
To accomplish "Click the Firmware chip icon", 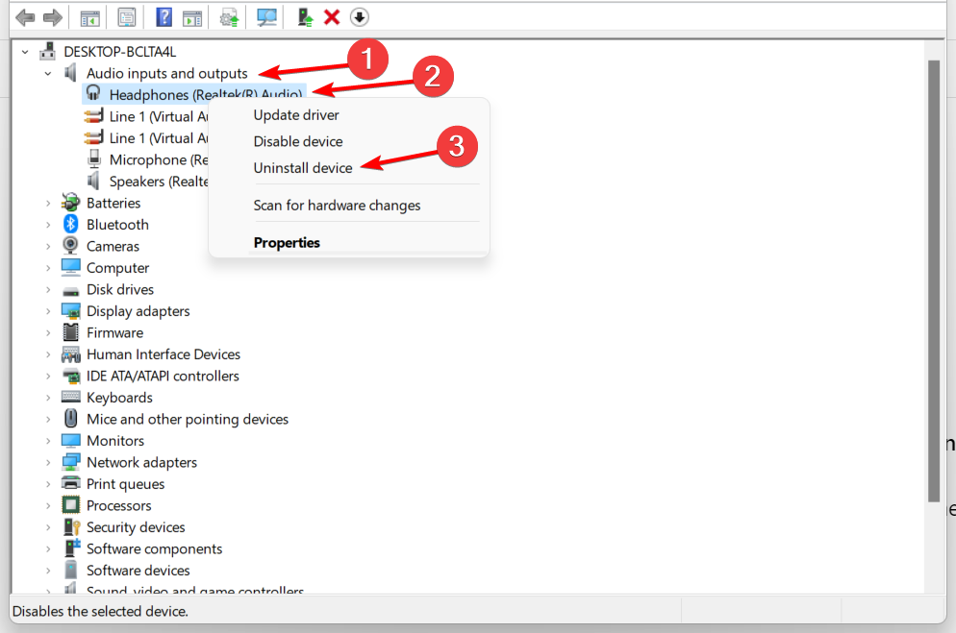I will point(71,332).
